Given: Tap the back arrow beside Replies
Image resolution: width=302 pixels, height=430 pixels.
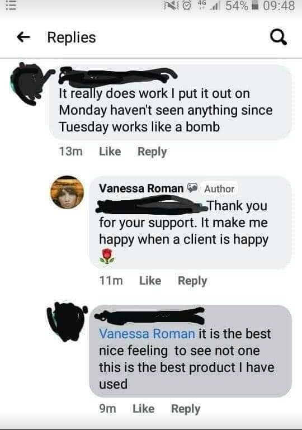Looking at the screenshot, I should point(23,37).
